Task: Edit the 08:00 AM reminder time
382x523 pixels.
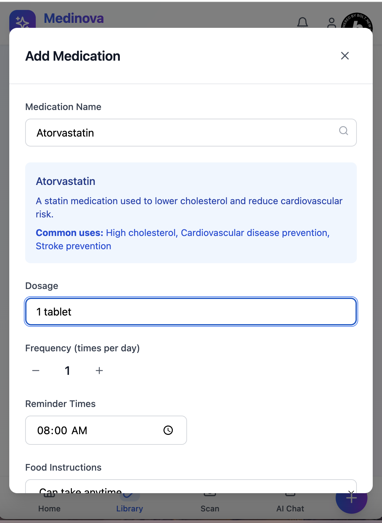Action: click(x=106, y=430)
